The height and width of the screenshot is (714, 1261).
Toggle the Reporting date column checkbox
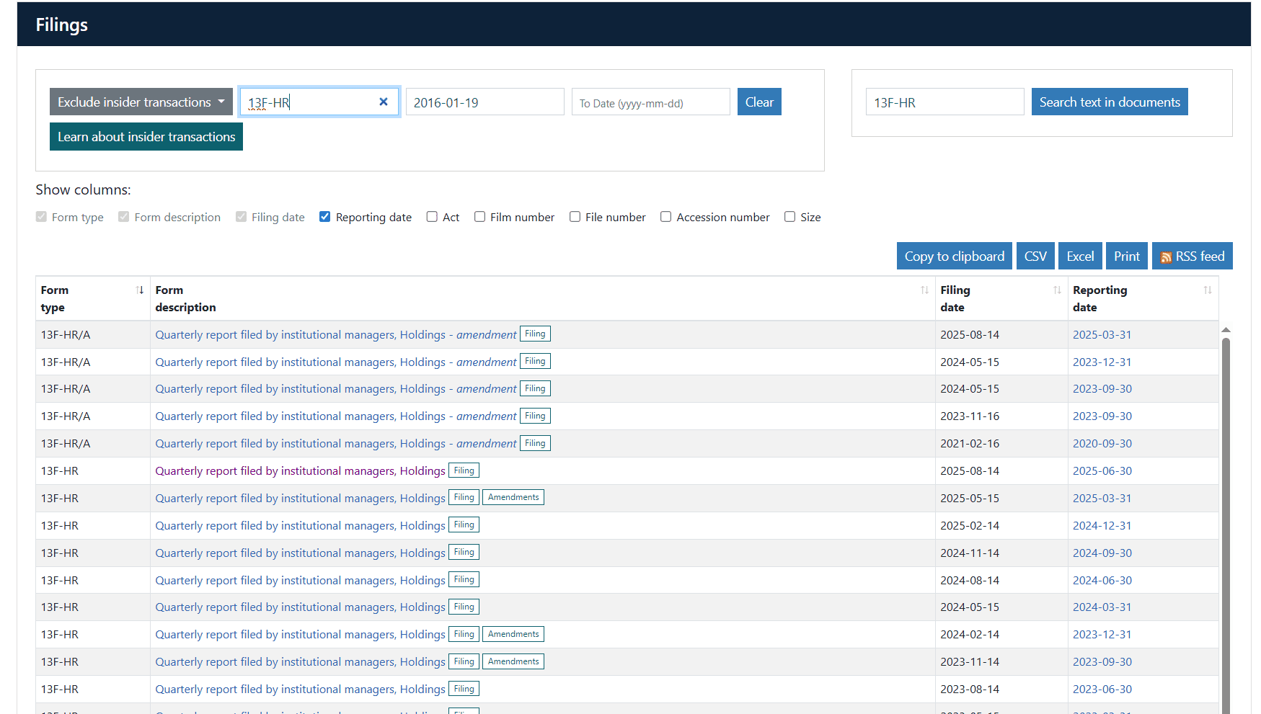pos(325,217)
